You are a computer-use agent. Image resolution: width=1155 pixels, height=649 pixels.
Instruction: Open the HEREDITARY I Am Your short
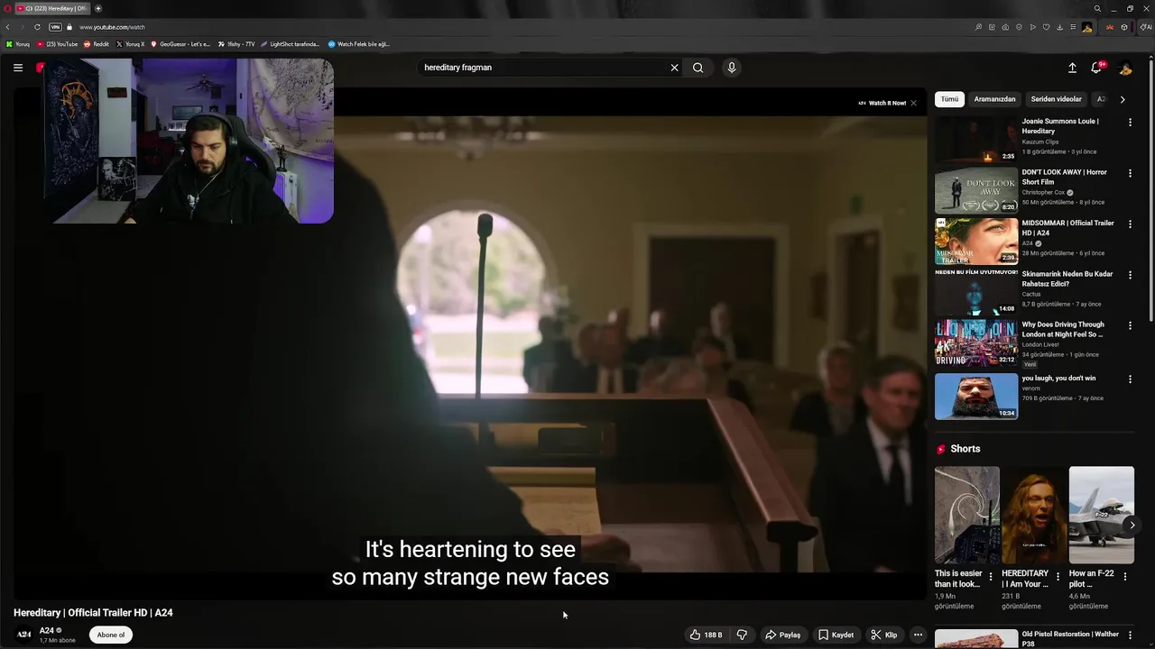[x=1034, y=515]
